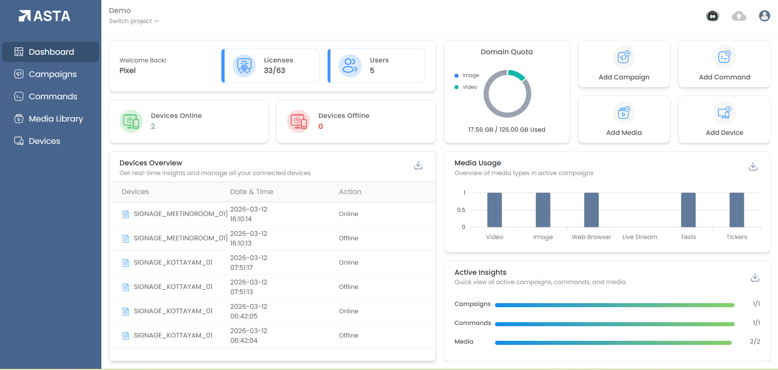The height and width of the screenshot is (370, 778).
Task: Click the Tickers bar in Media Usage
Action: tap(736, 210)
